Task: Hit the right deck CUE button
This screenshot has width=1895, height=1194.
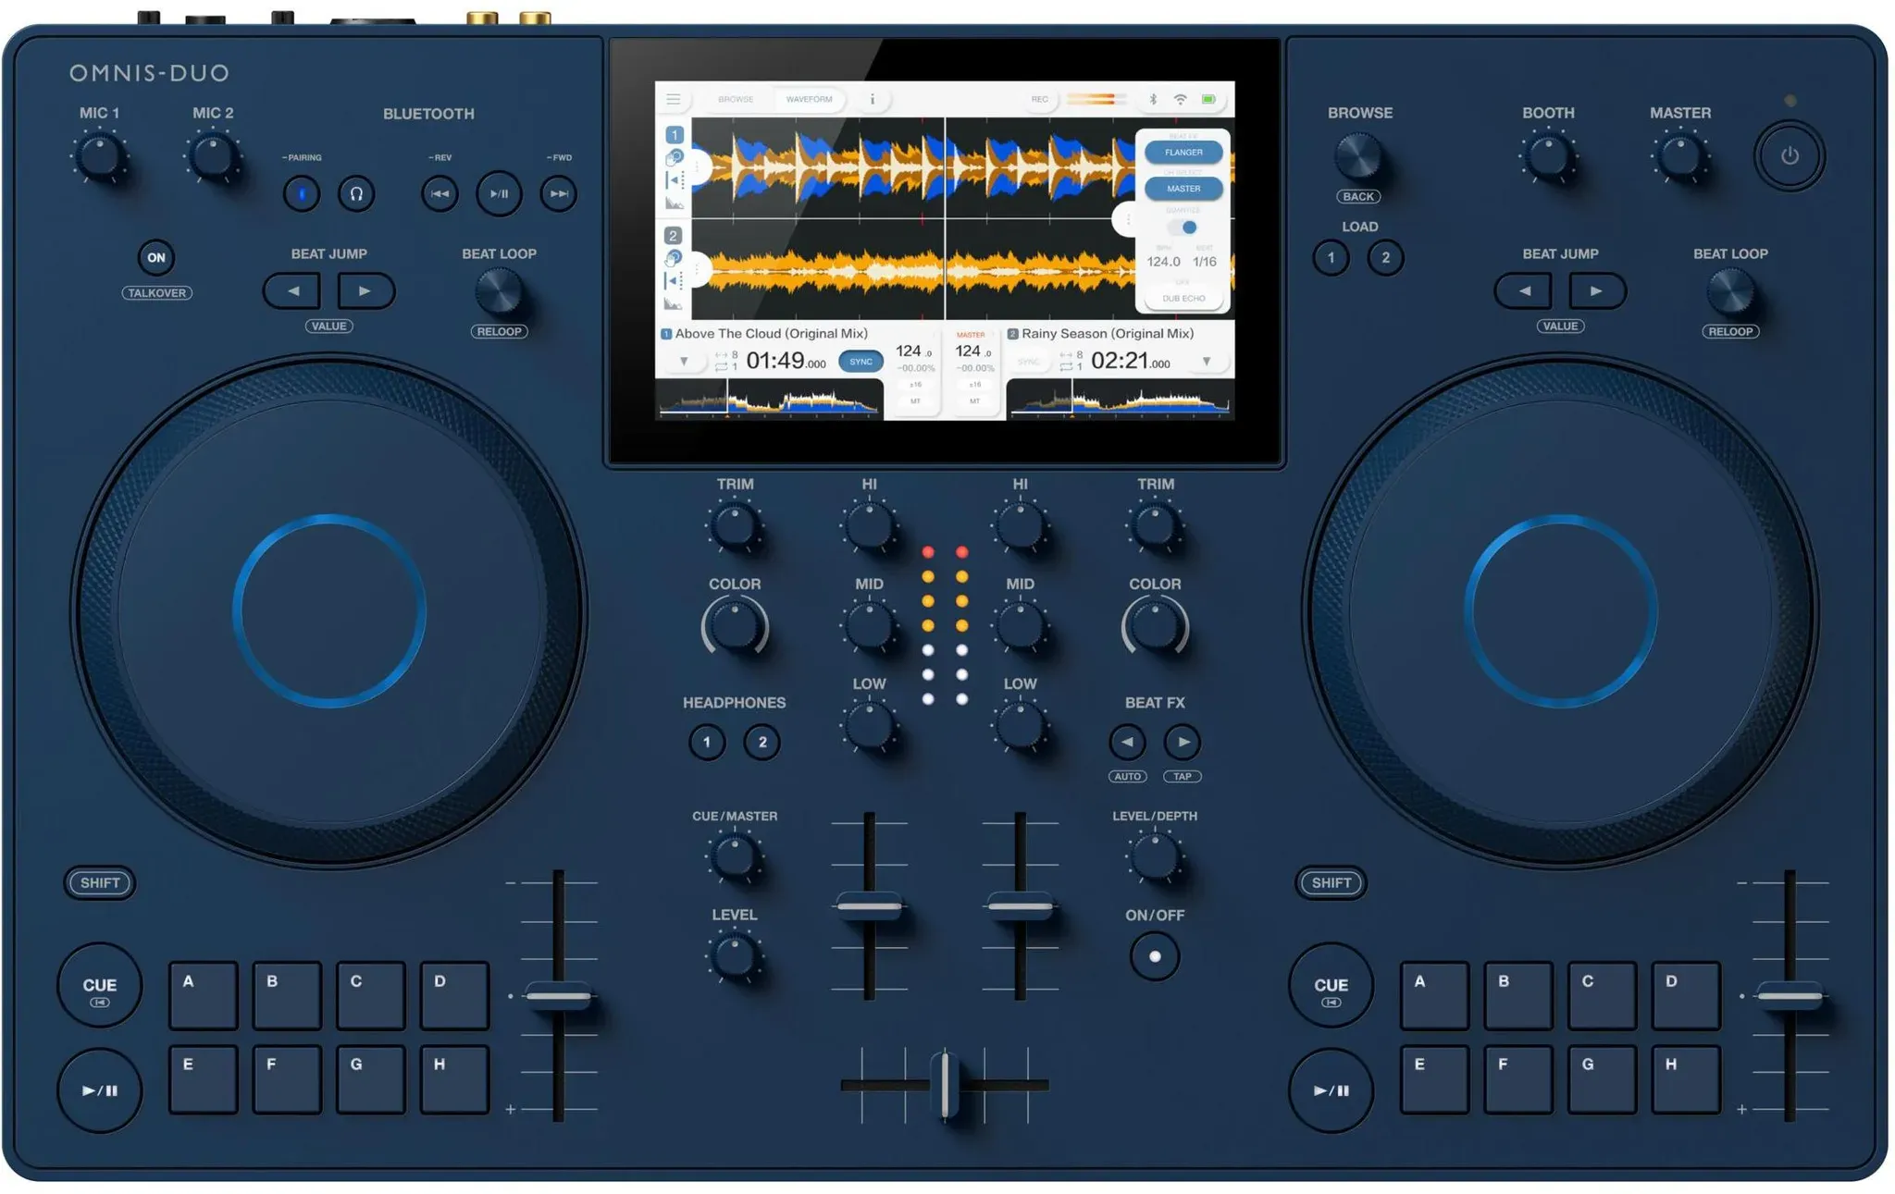Action: [1331, 986]
